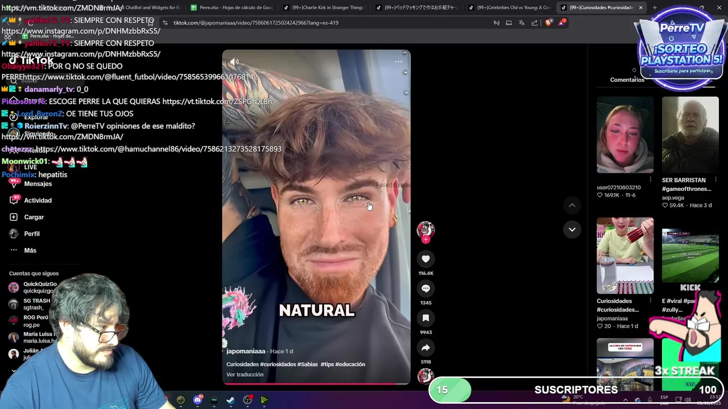Click Ver traducción under the caption
Viewport: 728px width, 409px height.
click(245, 375)
